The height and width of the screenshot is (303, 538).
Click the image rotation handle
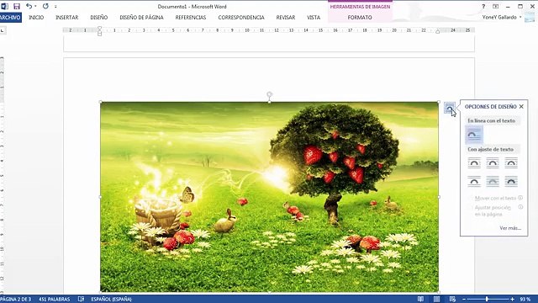pos(269,94)
